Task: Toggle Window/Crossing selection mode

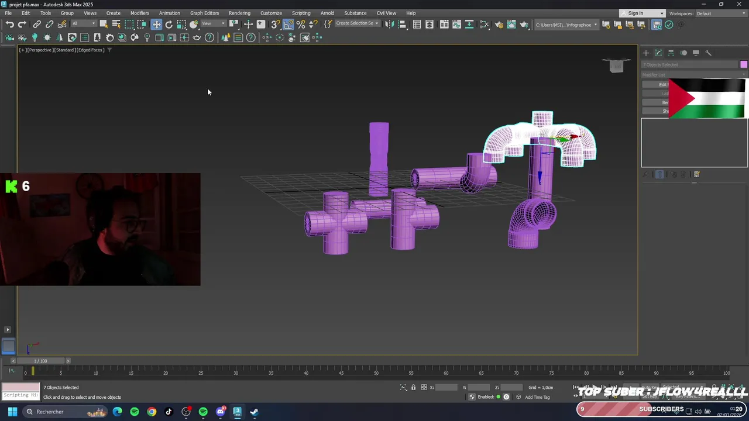Action: coord(142,25)
